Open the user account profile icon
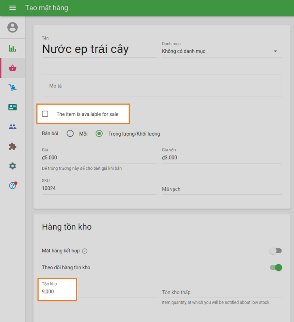The height and width of the screenshot is (322, 294). pos(12,27)
